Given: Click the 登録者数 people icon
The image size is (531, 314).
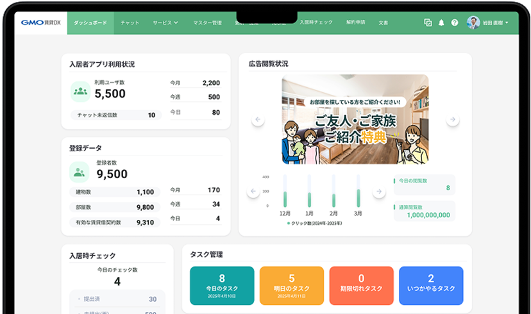Looking at the screenshot, I should tap(80, 172).
